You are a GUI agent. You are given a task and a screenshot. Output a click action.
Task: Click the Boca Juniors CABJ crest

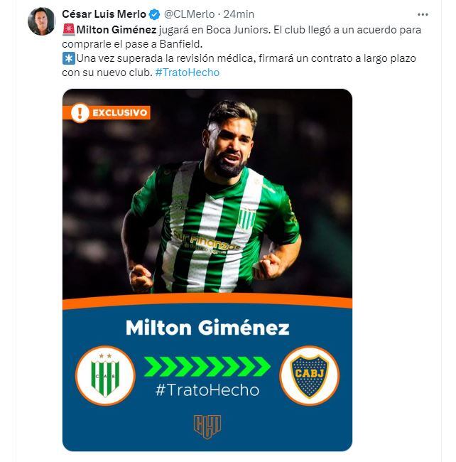(310, 375)
